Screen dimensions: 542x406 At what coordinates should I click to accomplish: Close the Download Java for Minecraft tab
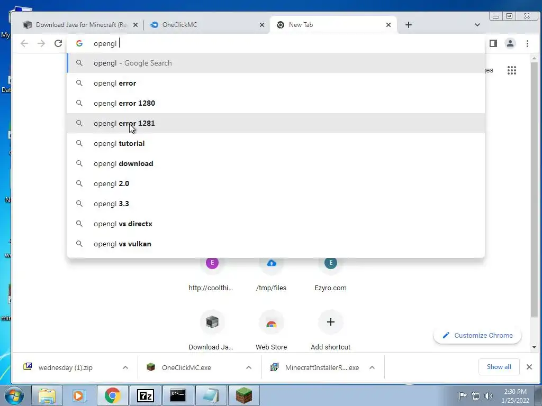click(x=135, y=25)
